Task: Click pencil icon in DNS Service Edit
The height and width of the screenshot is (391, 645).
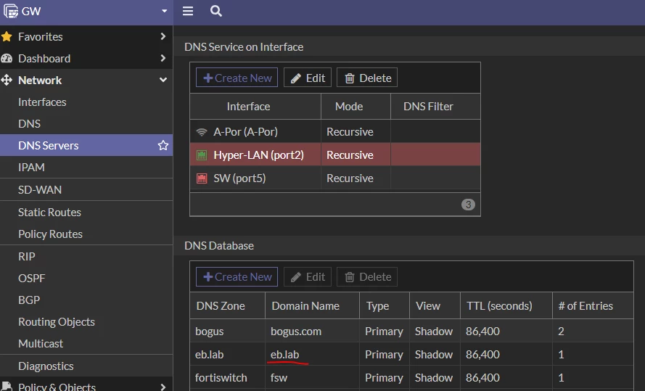Action: tap(295, 78)
